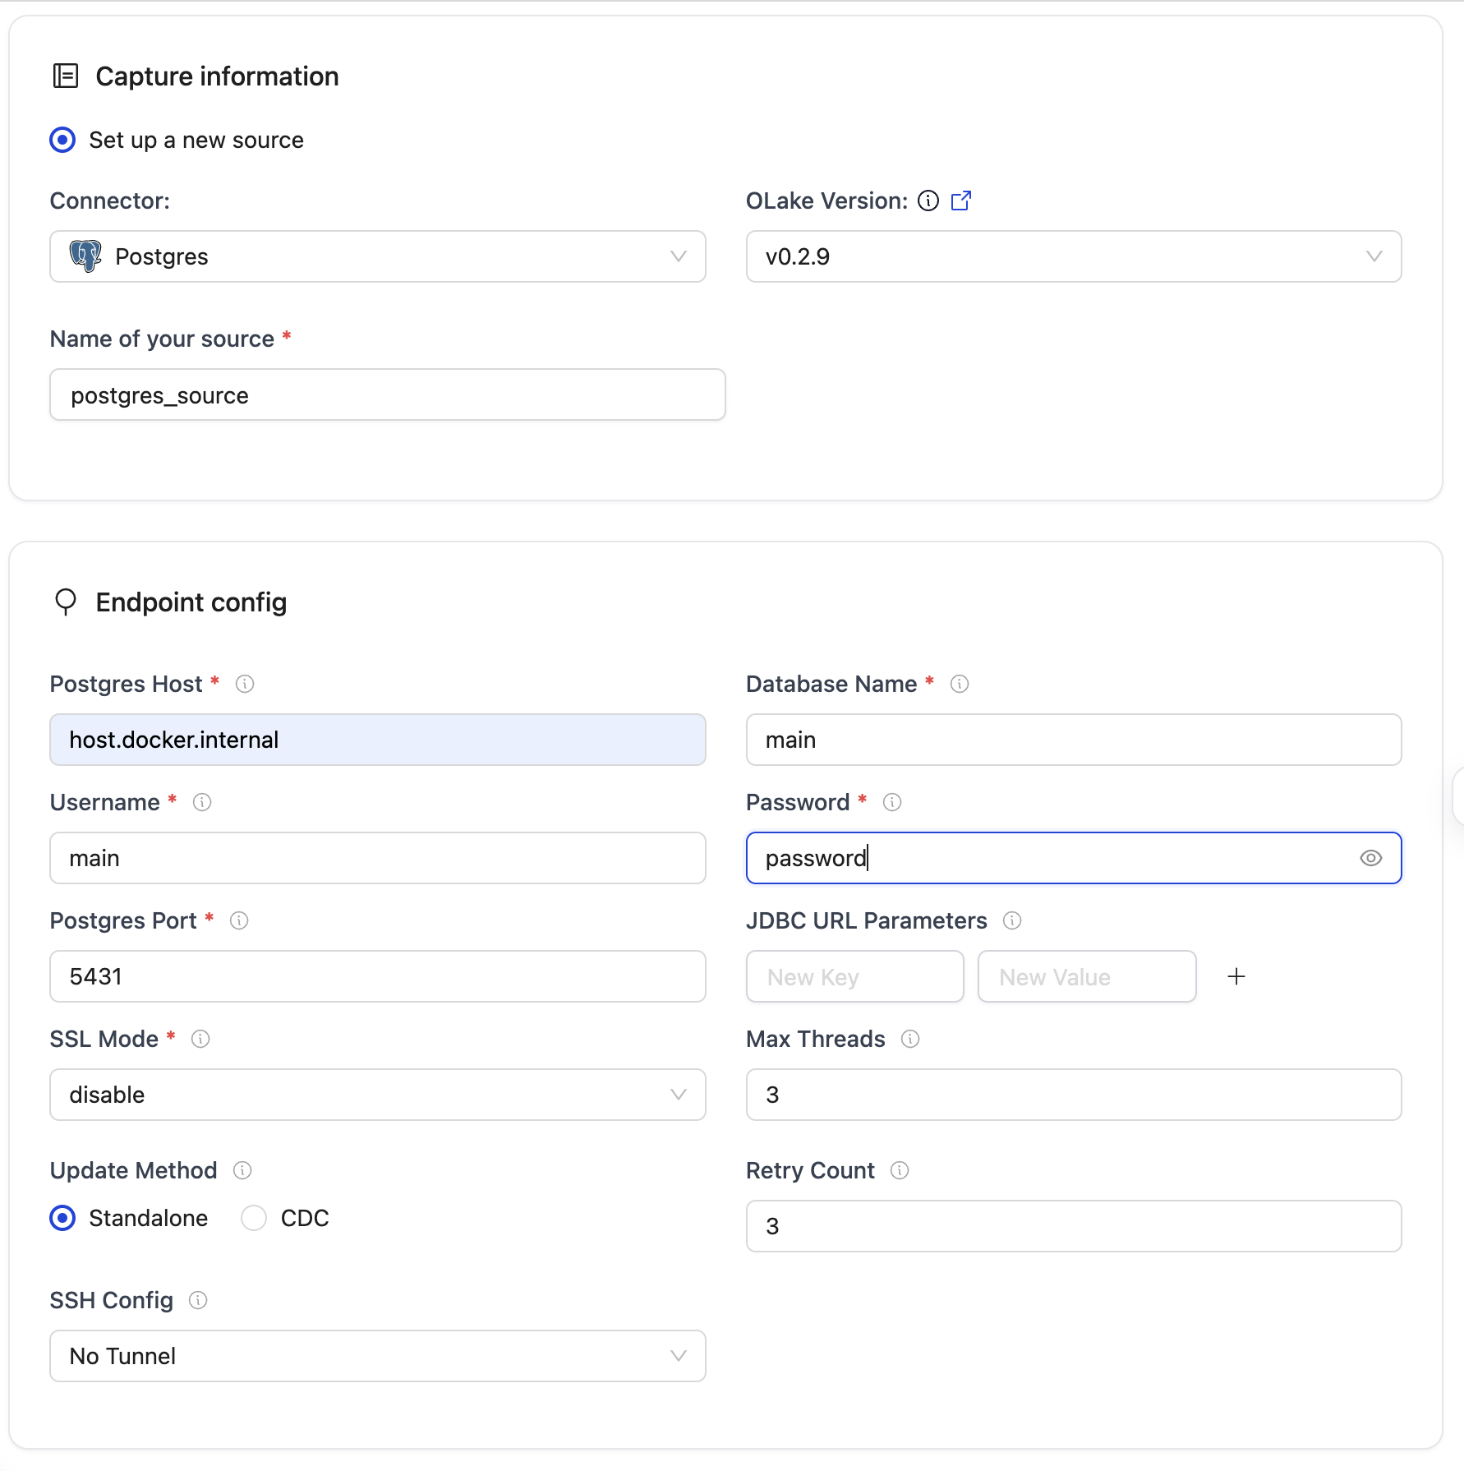This screenshot has width=1464, height=1471.
Task: Click the SSH Config info icon
Action: coord(197,1300)
